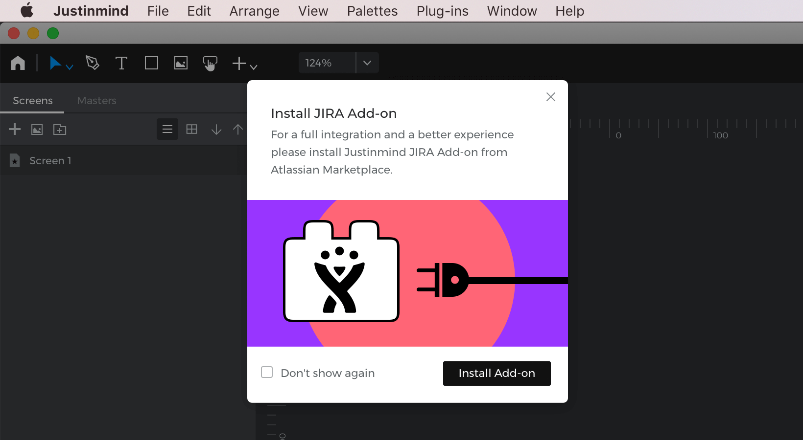
Task: Switch Screens panel to grid view
Action: pyautogui.click(x=192, y=129)
